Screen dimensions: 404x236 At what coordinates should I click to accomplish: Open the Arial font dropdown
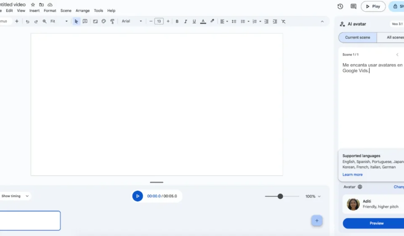click(132, 21)
